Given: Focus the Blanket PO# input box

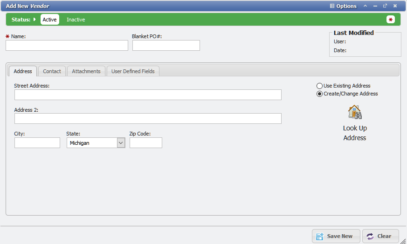Looking at the screenshot, I should click(166, 45).
